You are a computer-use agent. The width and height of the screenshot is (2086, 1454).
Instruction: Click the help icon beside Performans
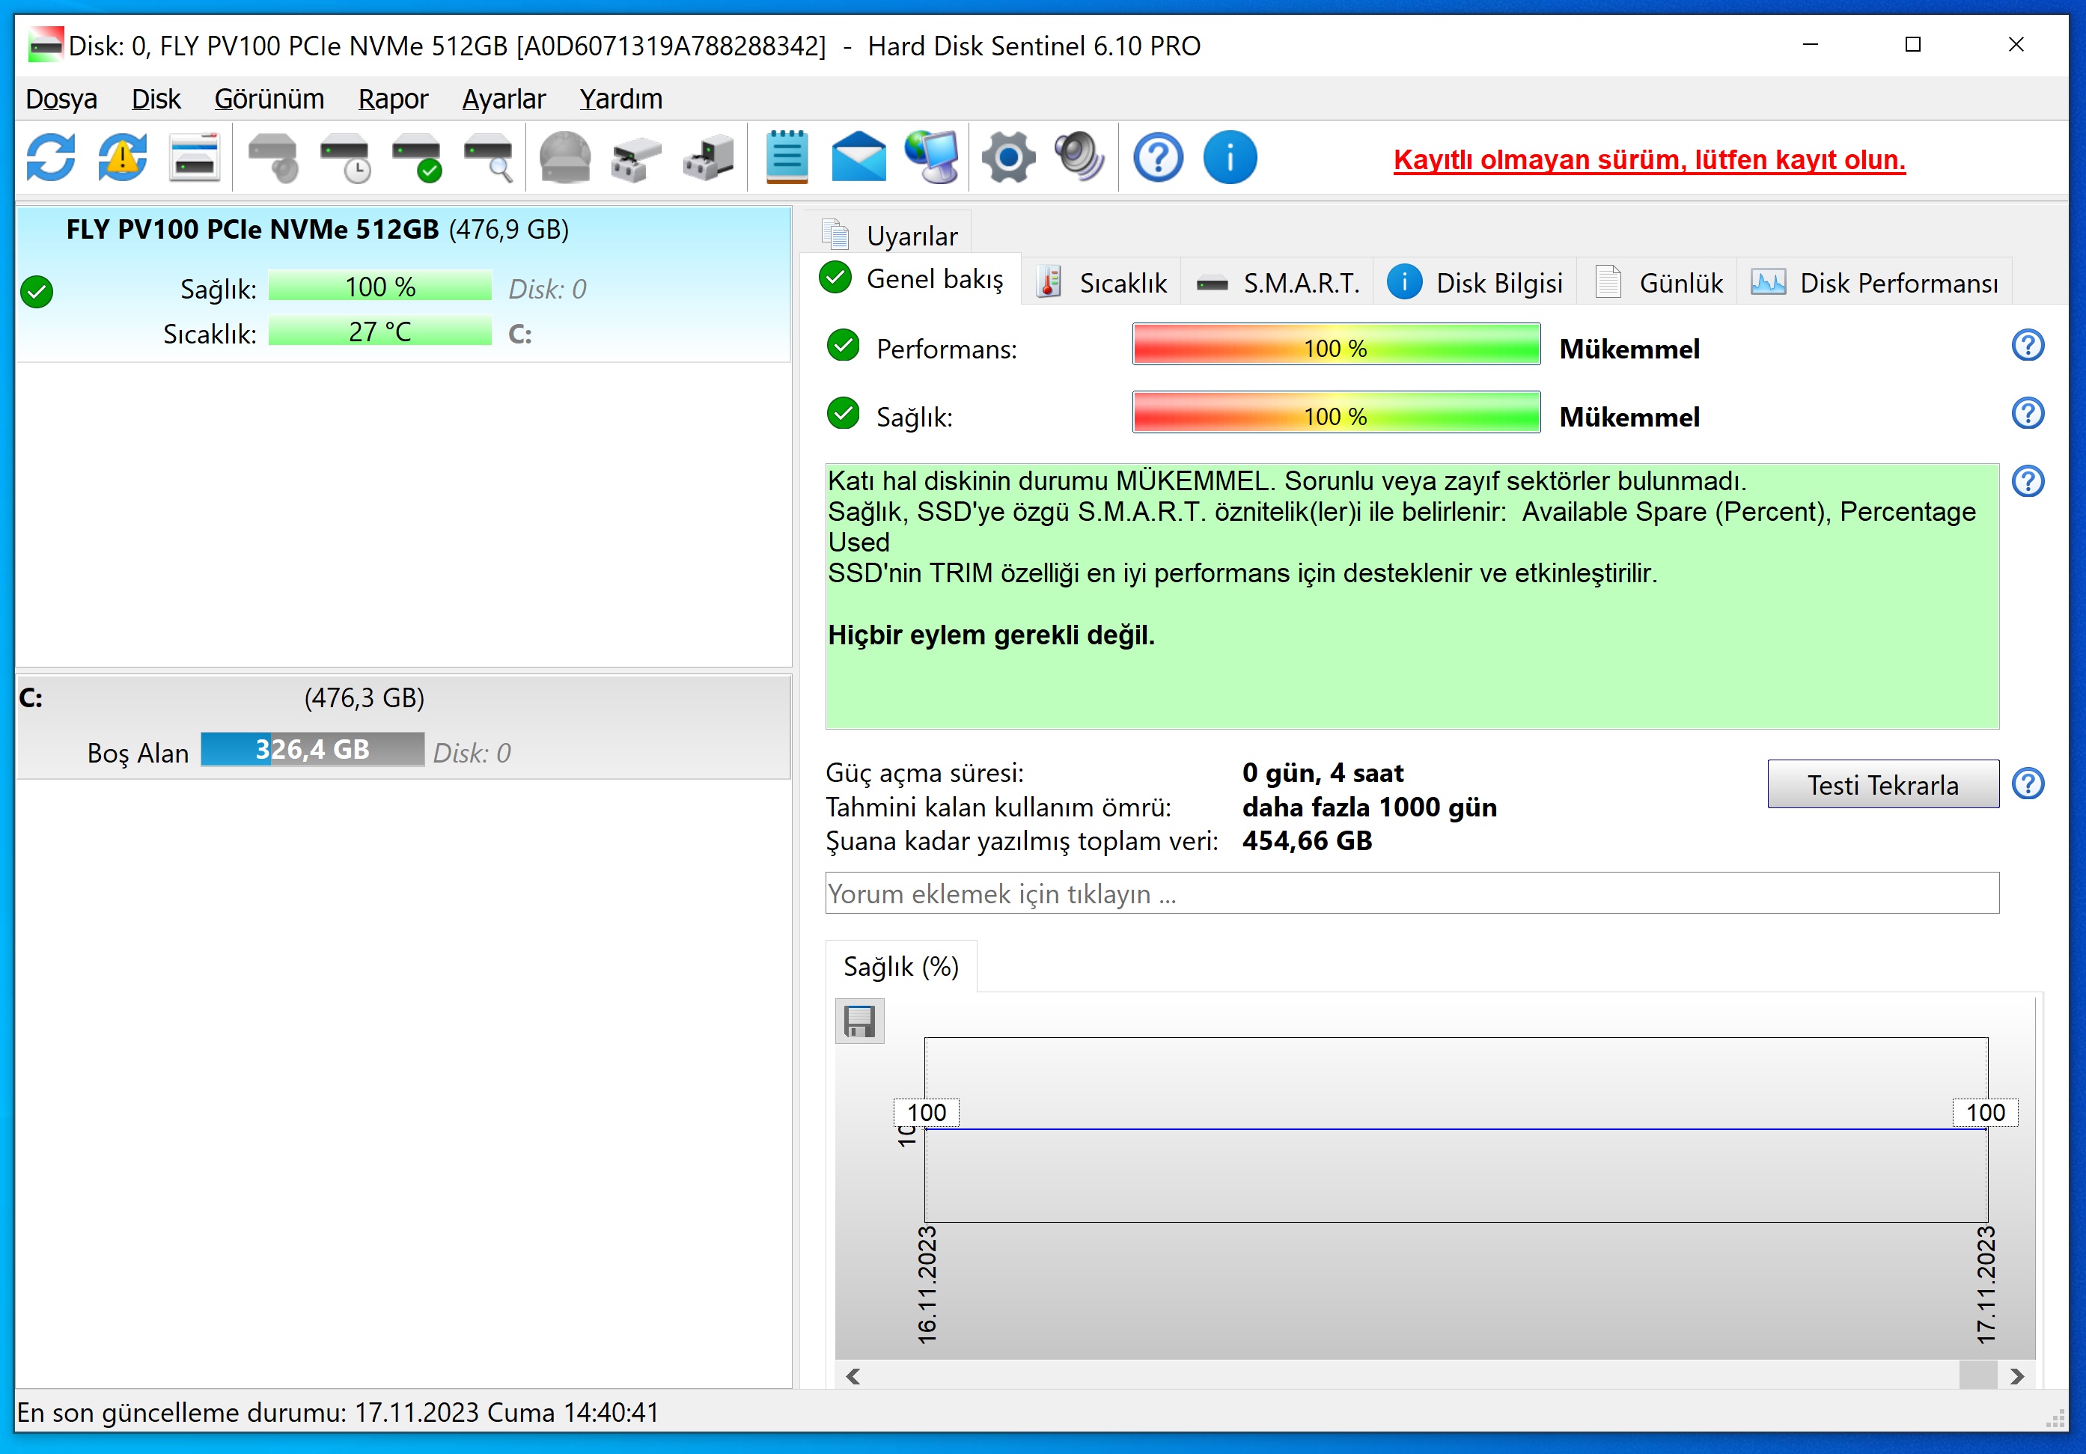click(2027, 346)
